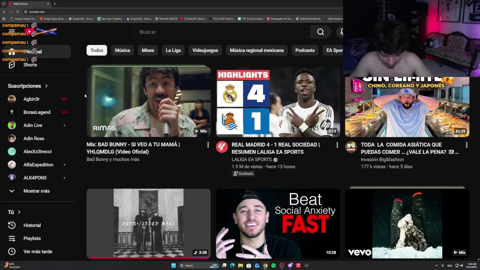Open Historial from the sidebar

(x=38, y=225)
